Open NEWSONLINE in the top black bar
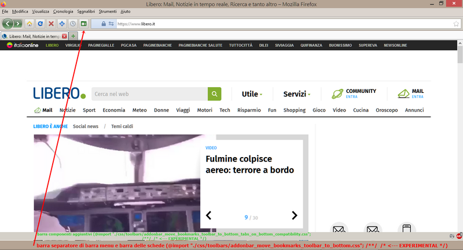463x250 pixels. click(x=395, y=46)
